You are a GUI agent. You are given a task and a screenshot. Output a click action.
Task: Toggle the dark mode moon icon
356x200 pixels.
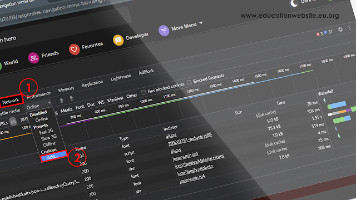point(294,3)
